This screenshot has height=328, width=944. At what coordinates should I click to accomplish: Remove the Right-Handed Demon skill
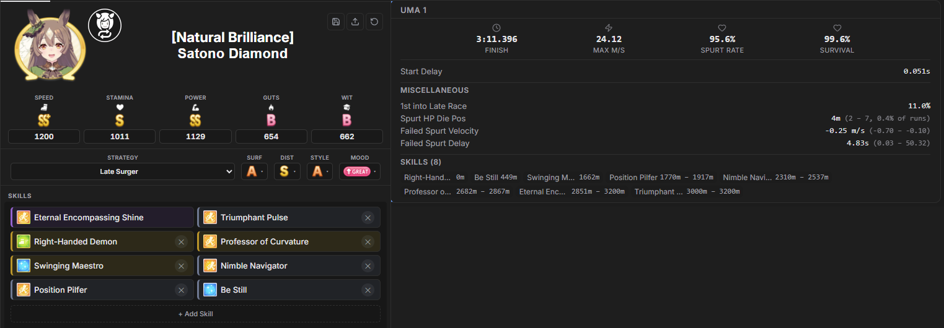[181, 241]
